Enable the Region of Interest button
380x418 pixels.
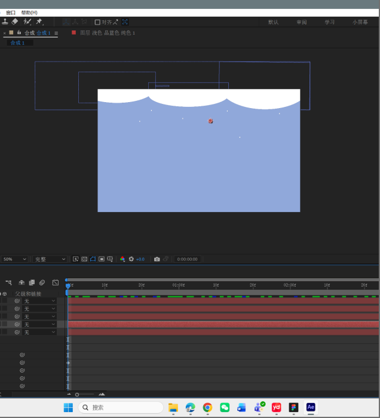coord(102,259)
